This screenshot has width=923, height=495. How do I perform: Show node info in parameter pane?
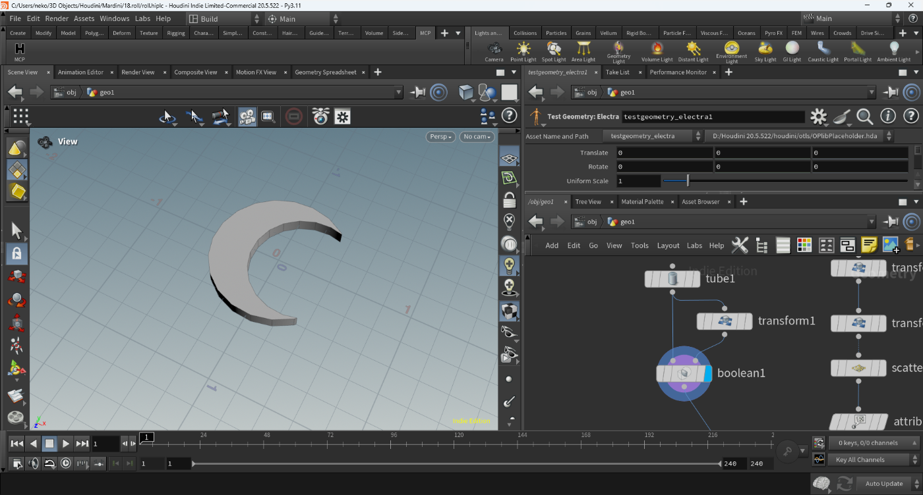pos(888,117)
